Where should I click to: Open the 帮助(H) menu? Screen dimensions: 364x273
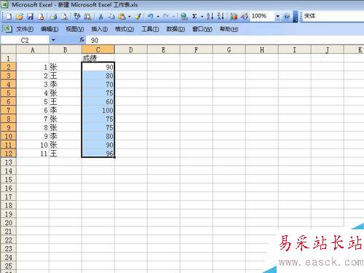pos(229,29)
